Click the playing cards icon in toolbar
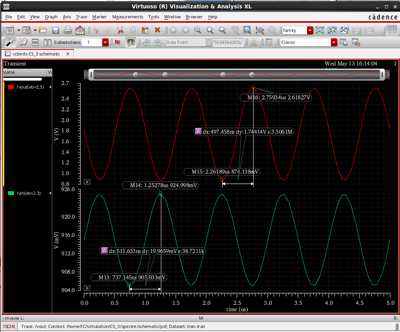This screenshot has width=400, height=332. click(23, 42)
